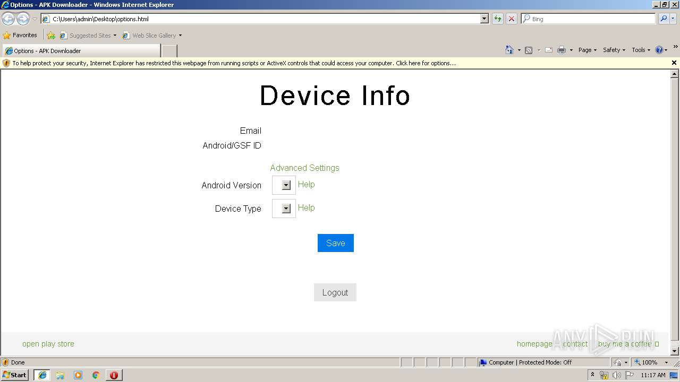Screen dimensions: 680x382
Task: Click the Read Mail envelope icon
Action: [x=549, y=50]
